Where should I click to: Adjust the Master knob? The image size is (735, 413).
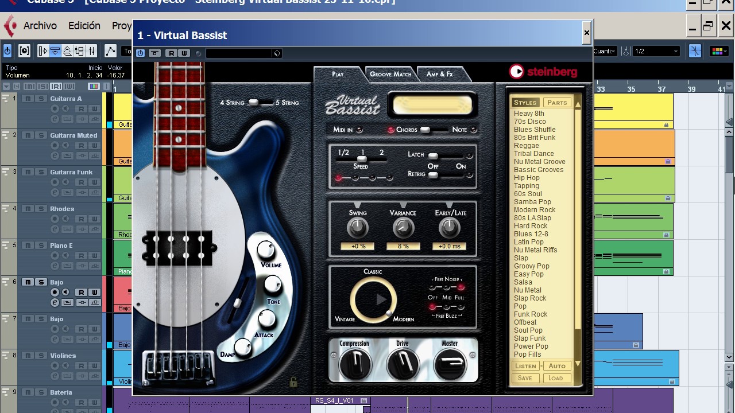point(450,365)
